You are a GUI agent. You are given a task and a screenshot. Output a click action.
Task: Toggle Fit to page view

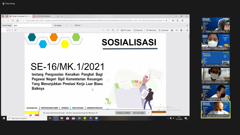[126, 30]
